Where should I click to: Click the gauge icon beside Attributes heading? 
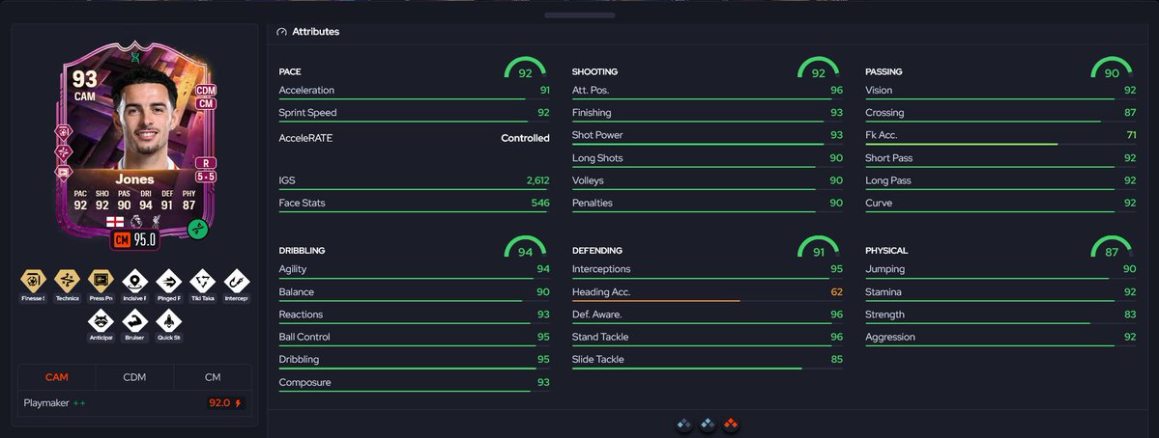click(x=281, y=32)
